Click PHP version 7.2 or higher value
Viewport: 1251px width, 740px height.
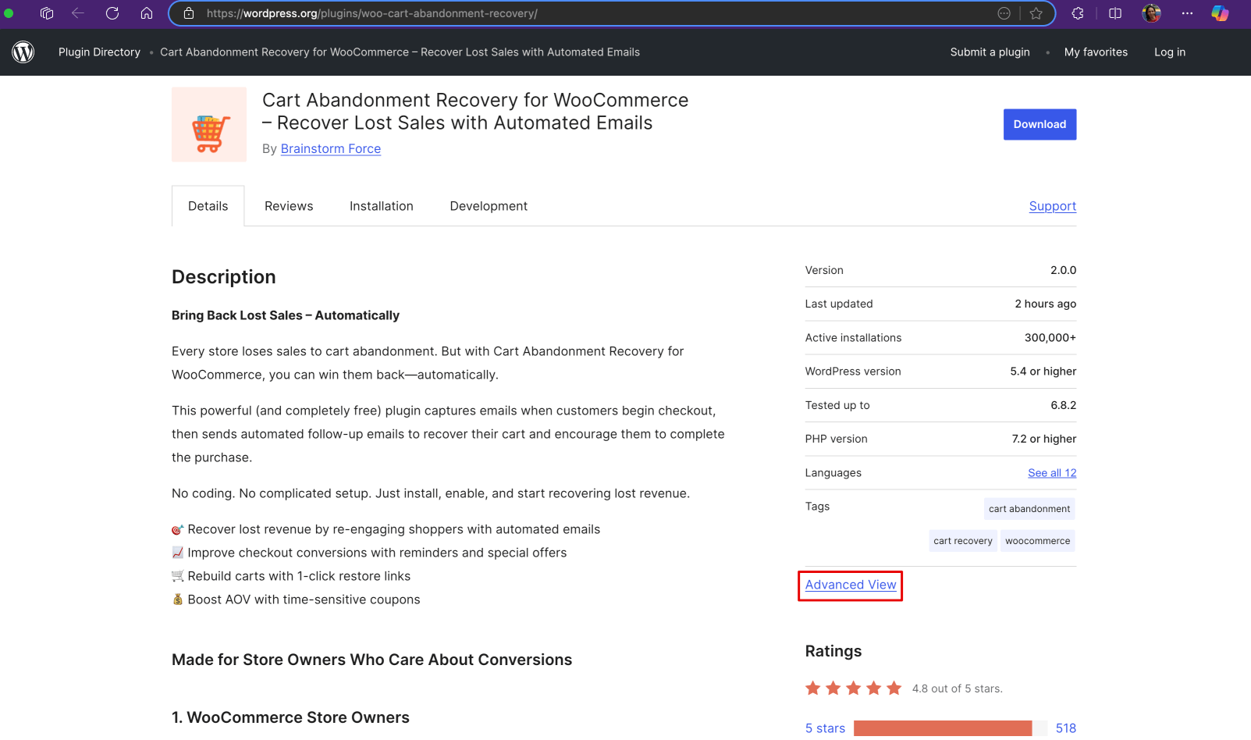pos(1044,439)
